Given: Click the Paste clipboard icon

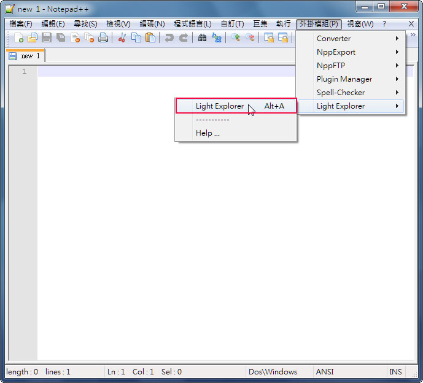Looking at the screenshot, I should pos(150,37).
